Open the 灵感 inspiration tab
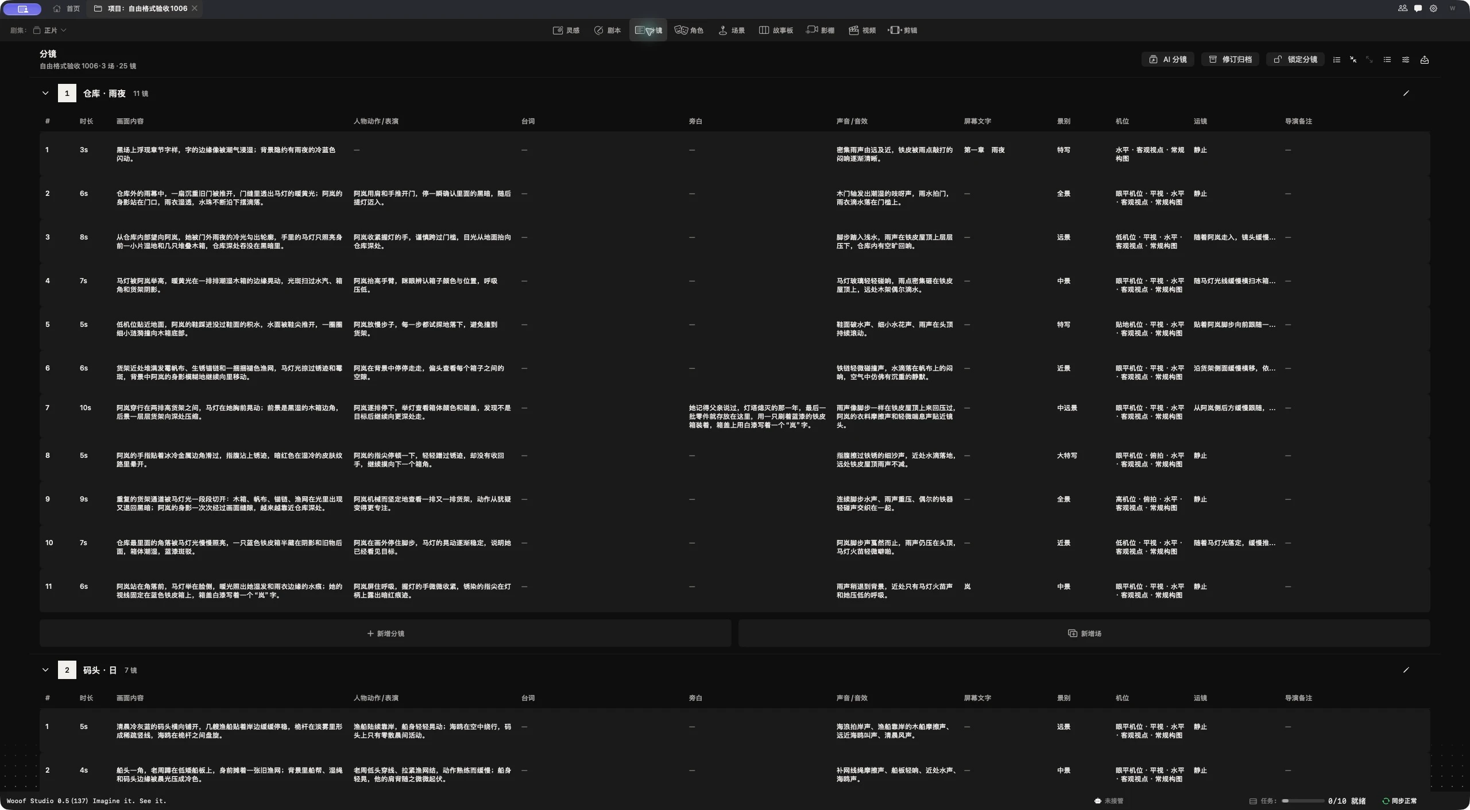Image resolution: width=1470 pixels, height=810 pixels. [566, 30]
